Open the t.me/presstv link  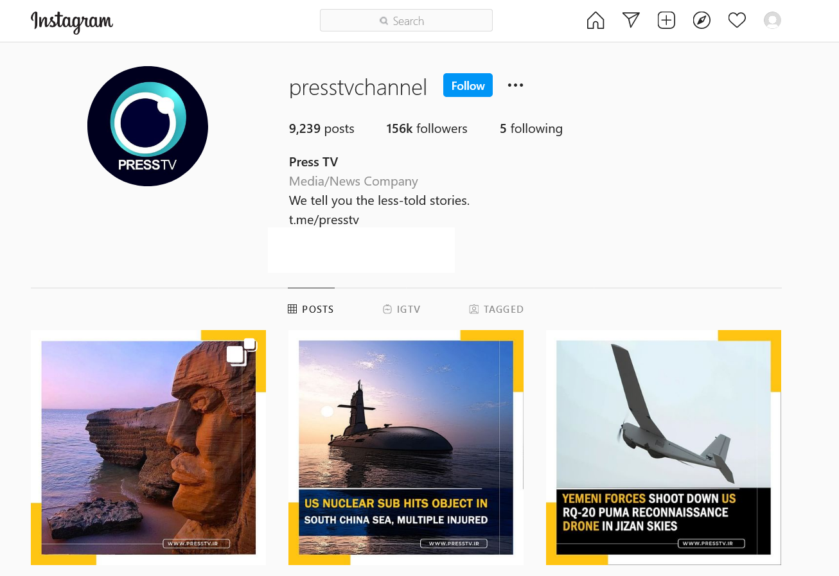pyautogui.click(x=324, y=220)
